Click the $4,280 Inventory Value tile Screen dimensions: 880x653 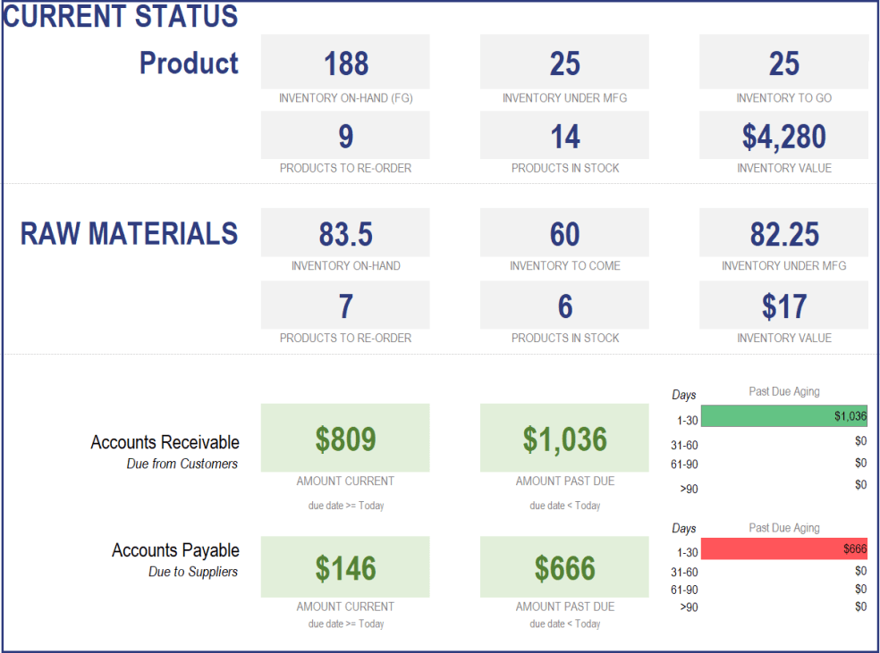tap(783, 135)
